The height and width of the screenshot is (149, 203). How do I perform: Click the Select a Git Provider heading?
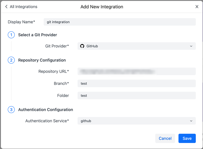(38, 35)
